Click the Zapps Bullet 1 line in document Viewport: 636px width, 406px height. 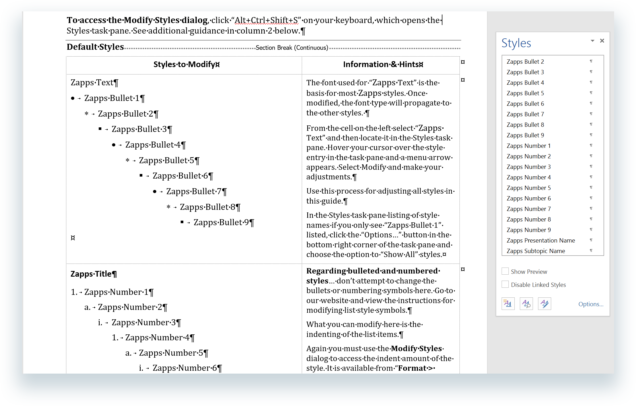[114, 98]
